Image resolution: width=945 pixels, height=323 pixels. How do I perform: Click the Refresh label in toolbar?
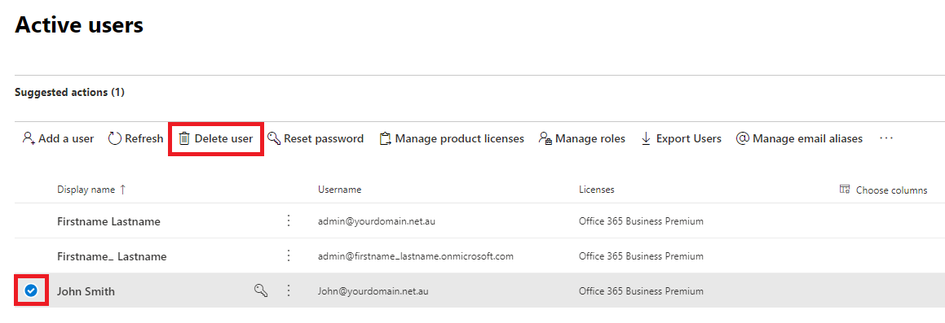144,138
